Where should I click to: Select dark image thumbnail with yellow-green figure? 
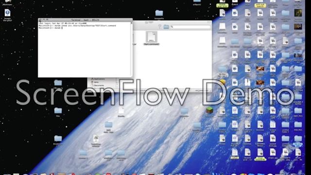(x=298, y=13)
